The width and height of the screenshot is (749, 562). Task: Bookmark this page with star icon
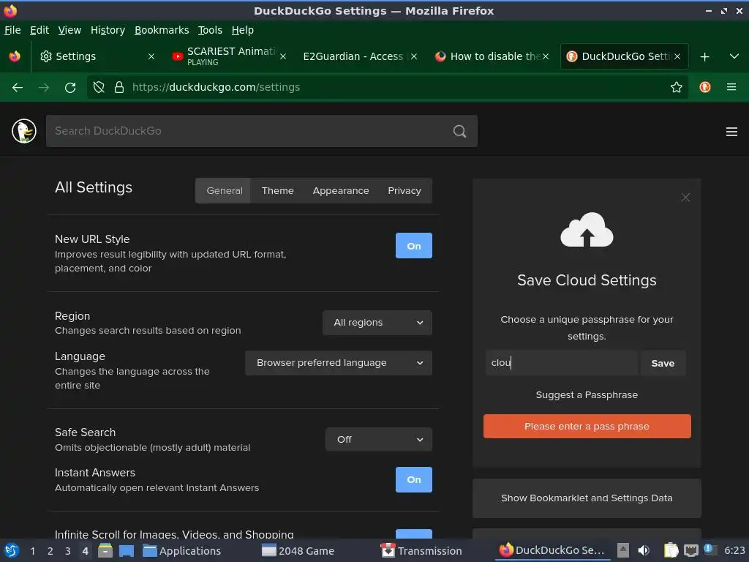677,87
